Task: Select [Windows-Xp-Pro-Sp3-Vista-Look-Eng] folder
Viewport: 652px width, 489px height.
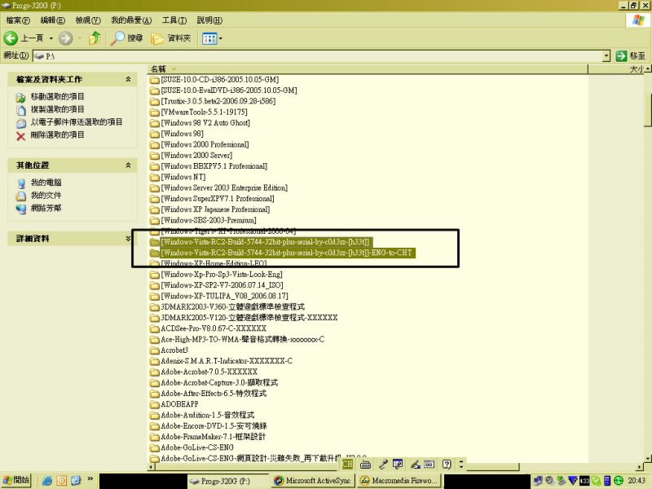Action: pos(222,275)
